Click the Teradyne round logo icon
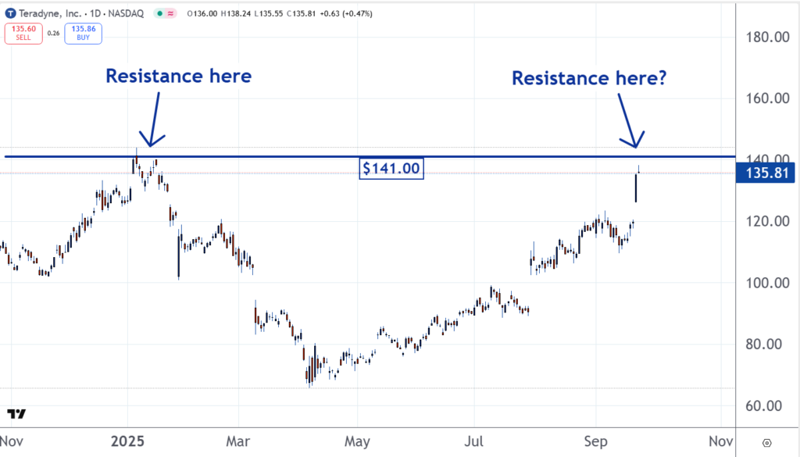Image resolution: width=800 pixels, height=457 pixels. [x=9, y=13]
